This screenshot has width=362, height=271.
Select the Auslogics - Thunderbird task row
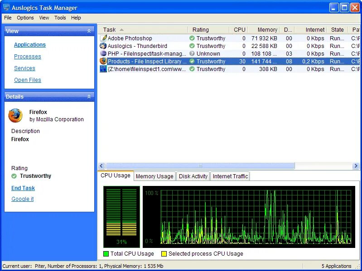(229, 46)
